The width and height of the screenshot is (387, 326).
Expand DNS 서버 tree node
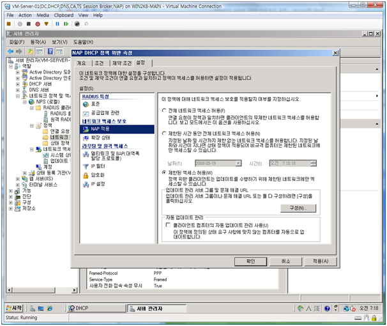click(x=17, y=90)
